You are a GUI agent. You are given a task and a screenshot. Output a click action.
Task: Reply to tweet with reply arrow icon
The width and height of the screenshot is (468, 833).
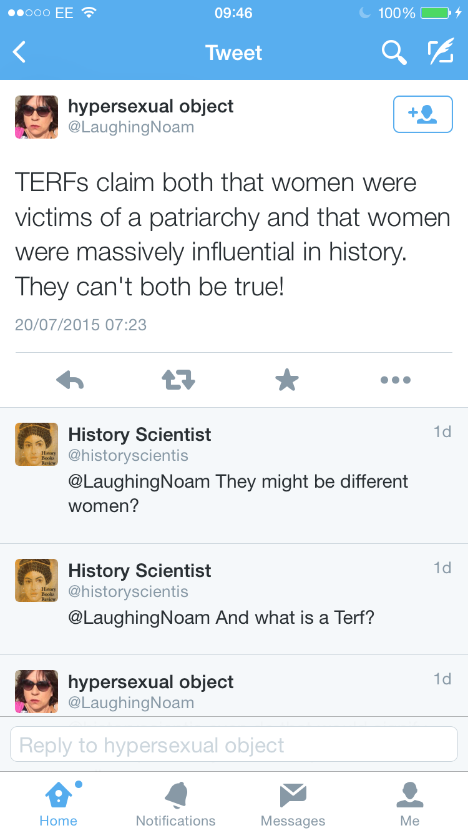[70, 380]
